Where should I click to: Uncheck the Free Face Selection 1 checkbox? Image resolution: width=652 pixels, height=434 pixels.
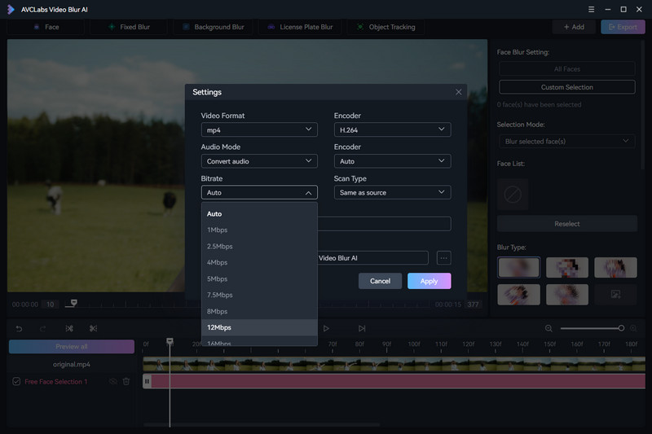[x=16, y=381]
